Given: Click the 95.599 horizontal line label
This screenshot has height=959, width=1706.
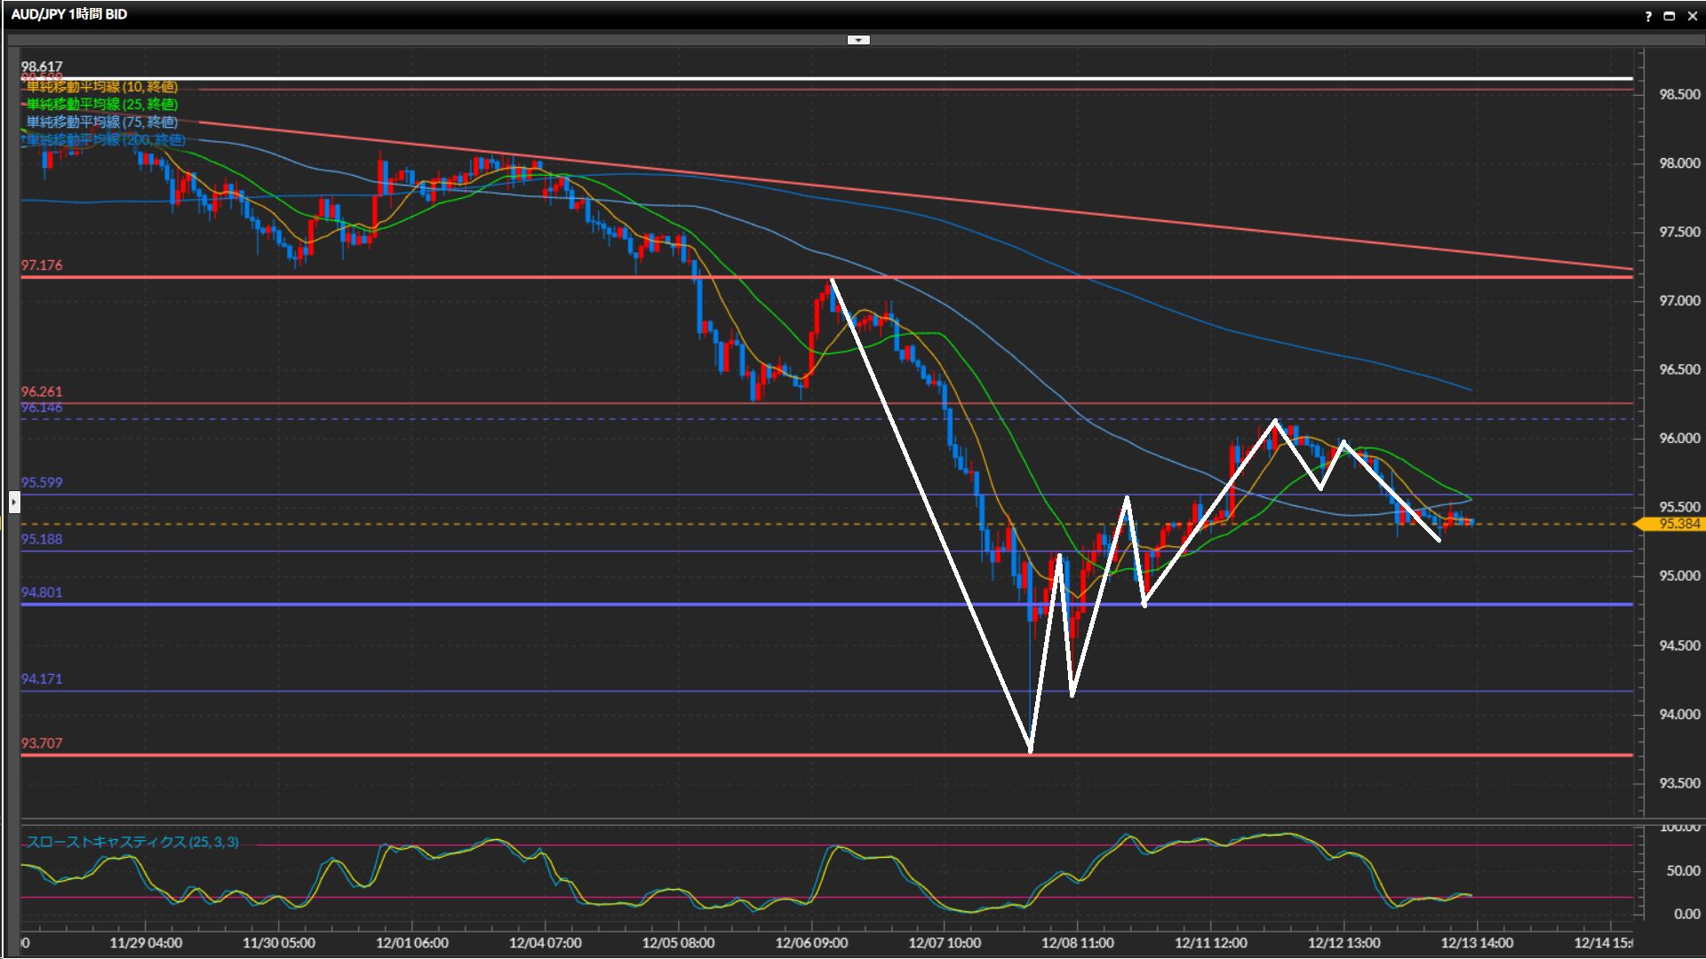Looking at the screenshot, I should click(x=42, y=483).
